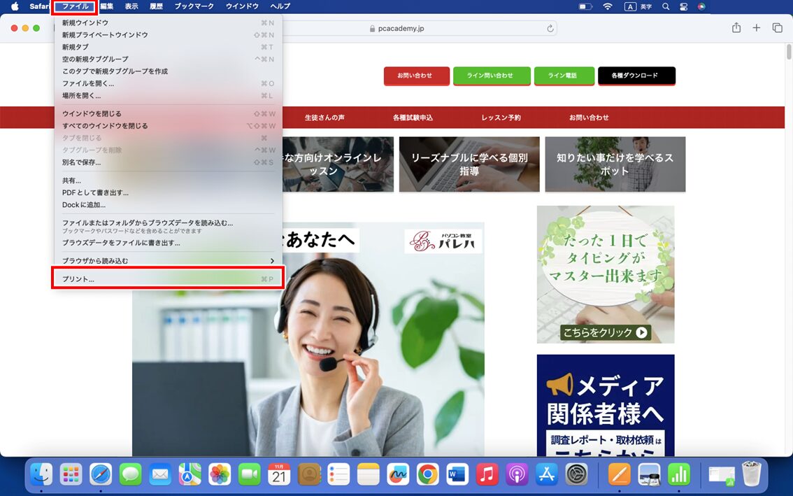Image resolution: width=793 pixels, height=496 pixels.
Task: Open the Share icon in Safari's toolbar
Action: pyautogui.click(x=736, y=27)
